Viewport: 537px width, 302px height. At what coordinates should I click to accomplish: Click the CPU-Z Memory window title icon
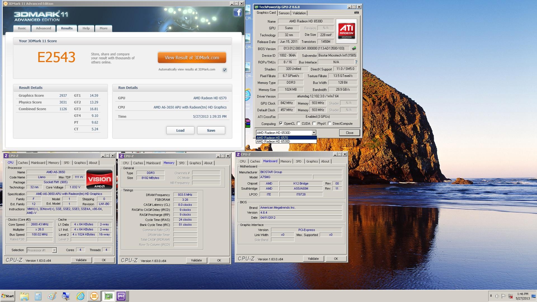tap(121, 156)
